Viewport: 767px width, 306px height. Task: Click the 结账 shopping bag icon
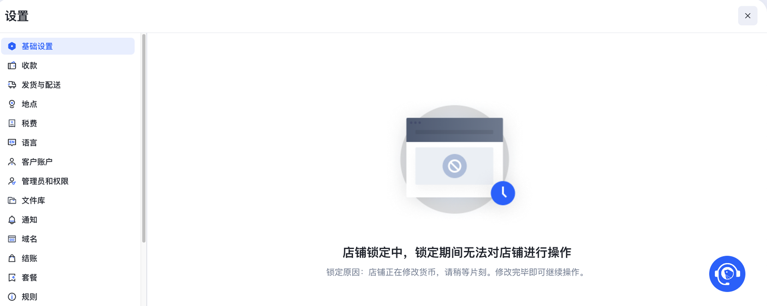tap(12, 258)
